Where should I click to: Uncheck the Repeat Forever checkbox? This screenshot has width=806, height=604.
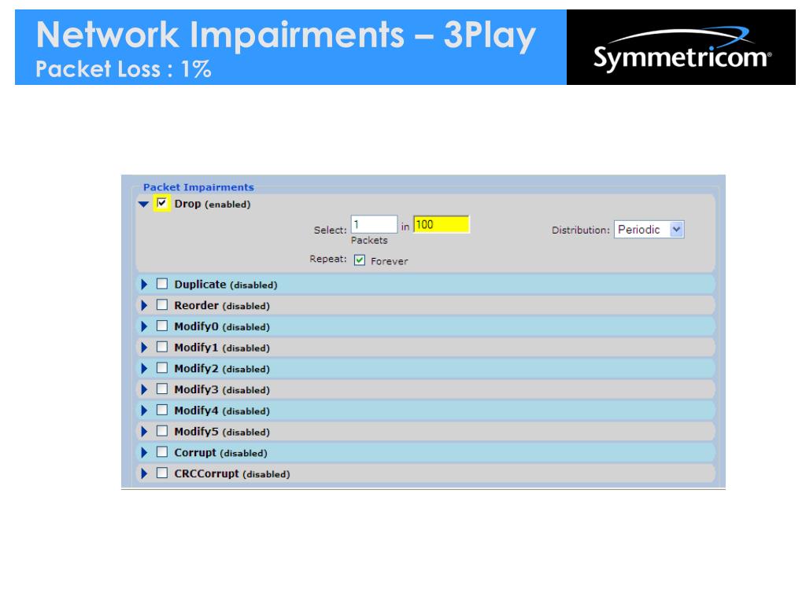pyautogui.click(x=359, y=260)
